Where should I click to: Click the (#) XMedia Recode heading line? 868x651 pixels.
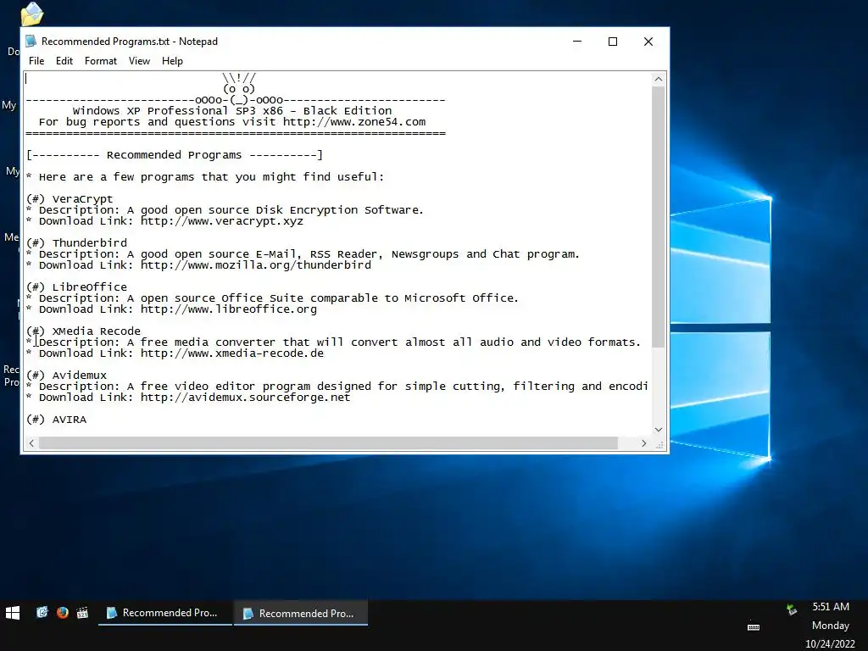83,331
